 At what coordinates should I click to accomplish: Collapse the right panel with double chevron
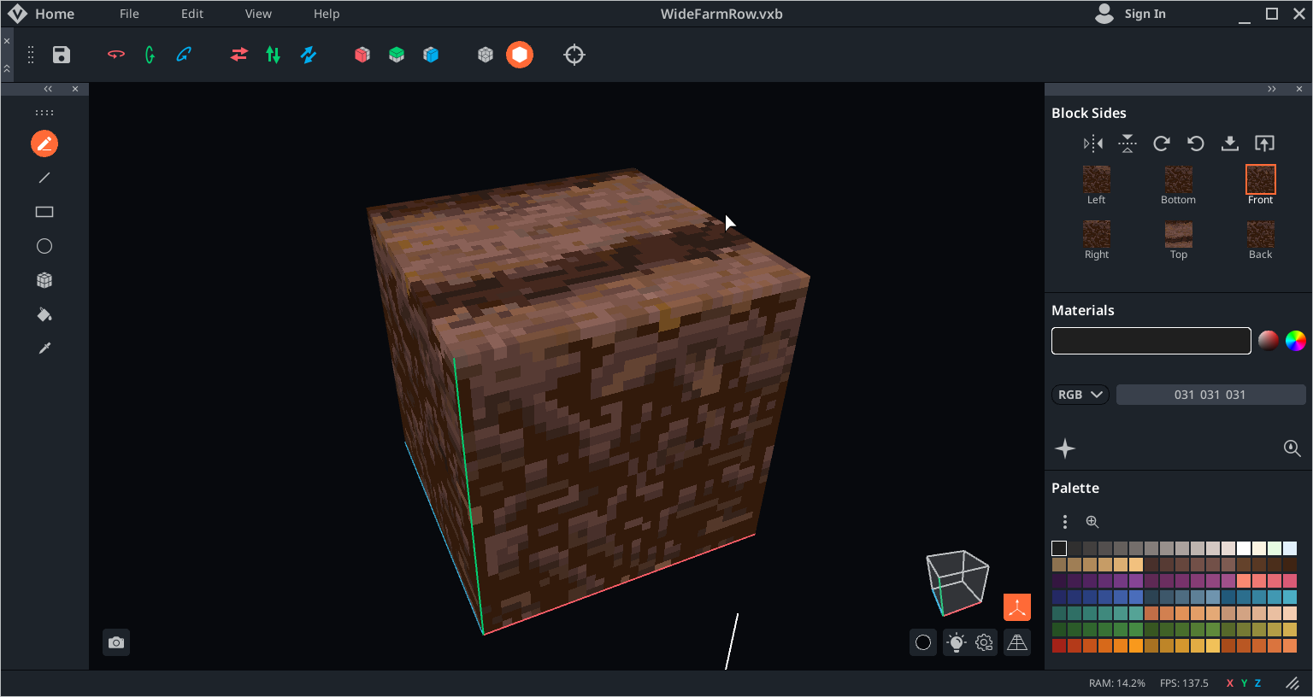click(x=1272, y=89)
